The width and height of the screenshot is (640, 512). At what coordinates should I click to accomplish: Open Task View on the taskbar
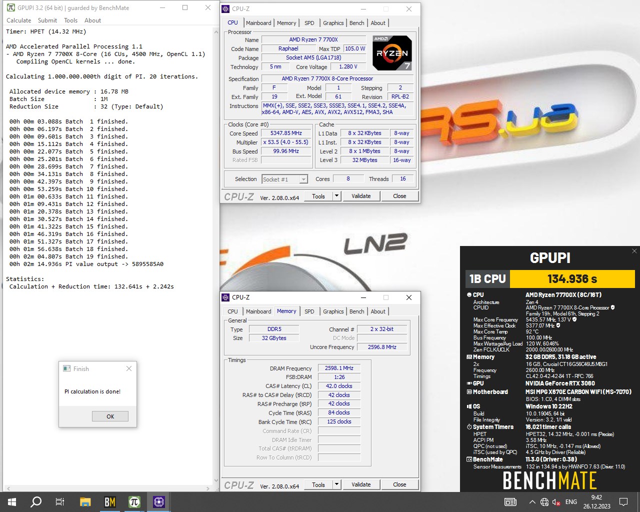(60, 502)
